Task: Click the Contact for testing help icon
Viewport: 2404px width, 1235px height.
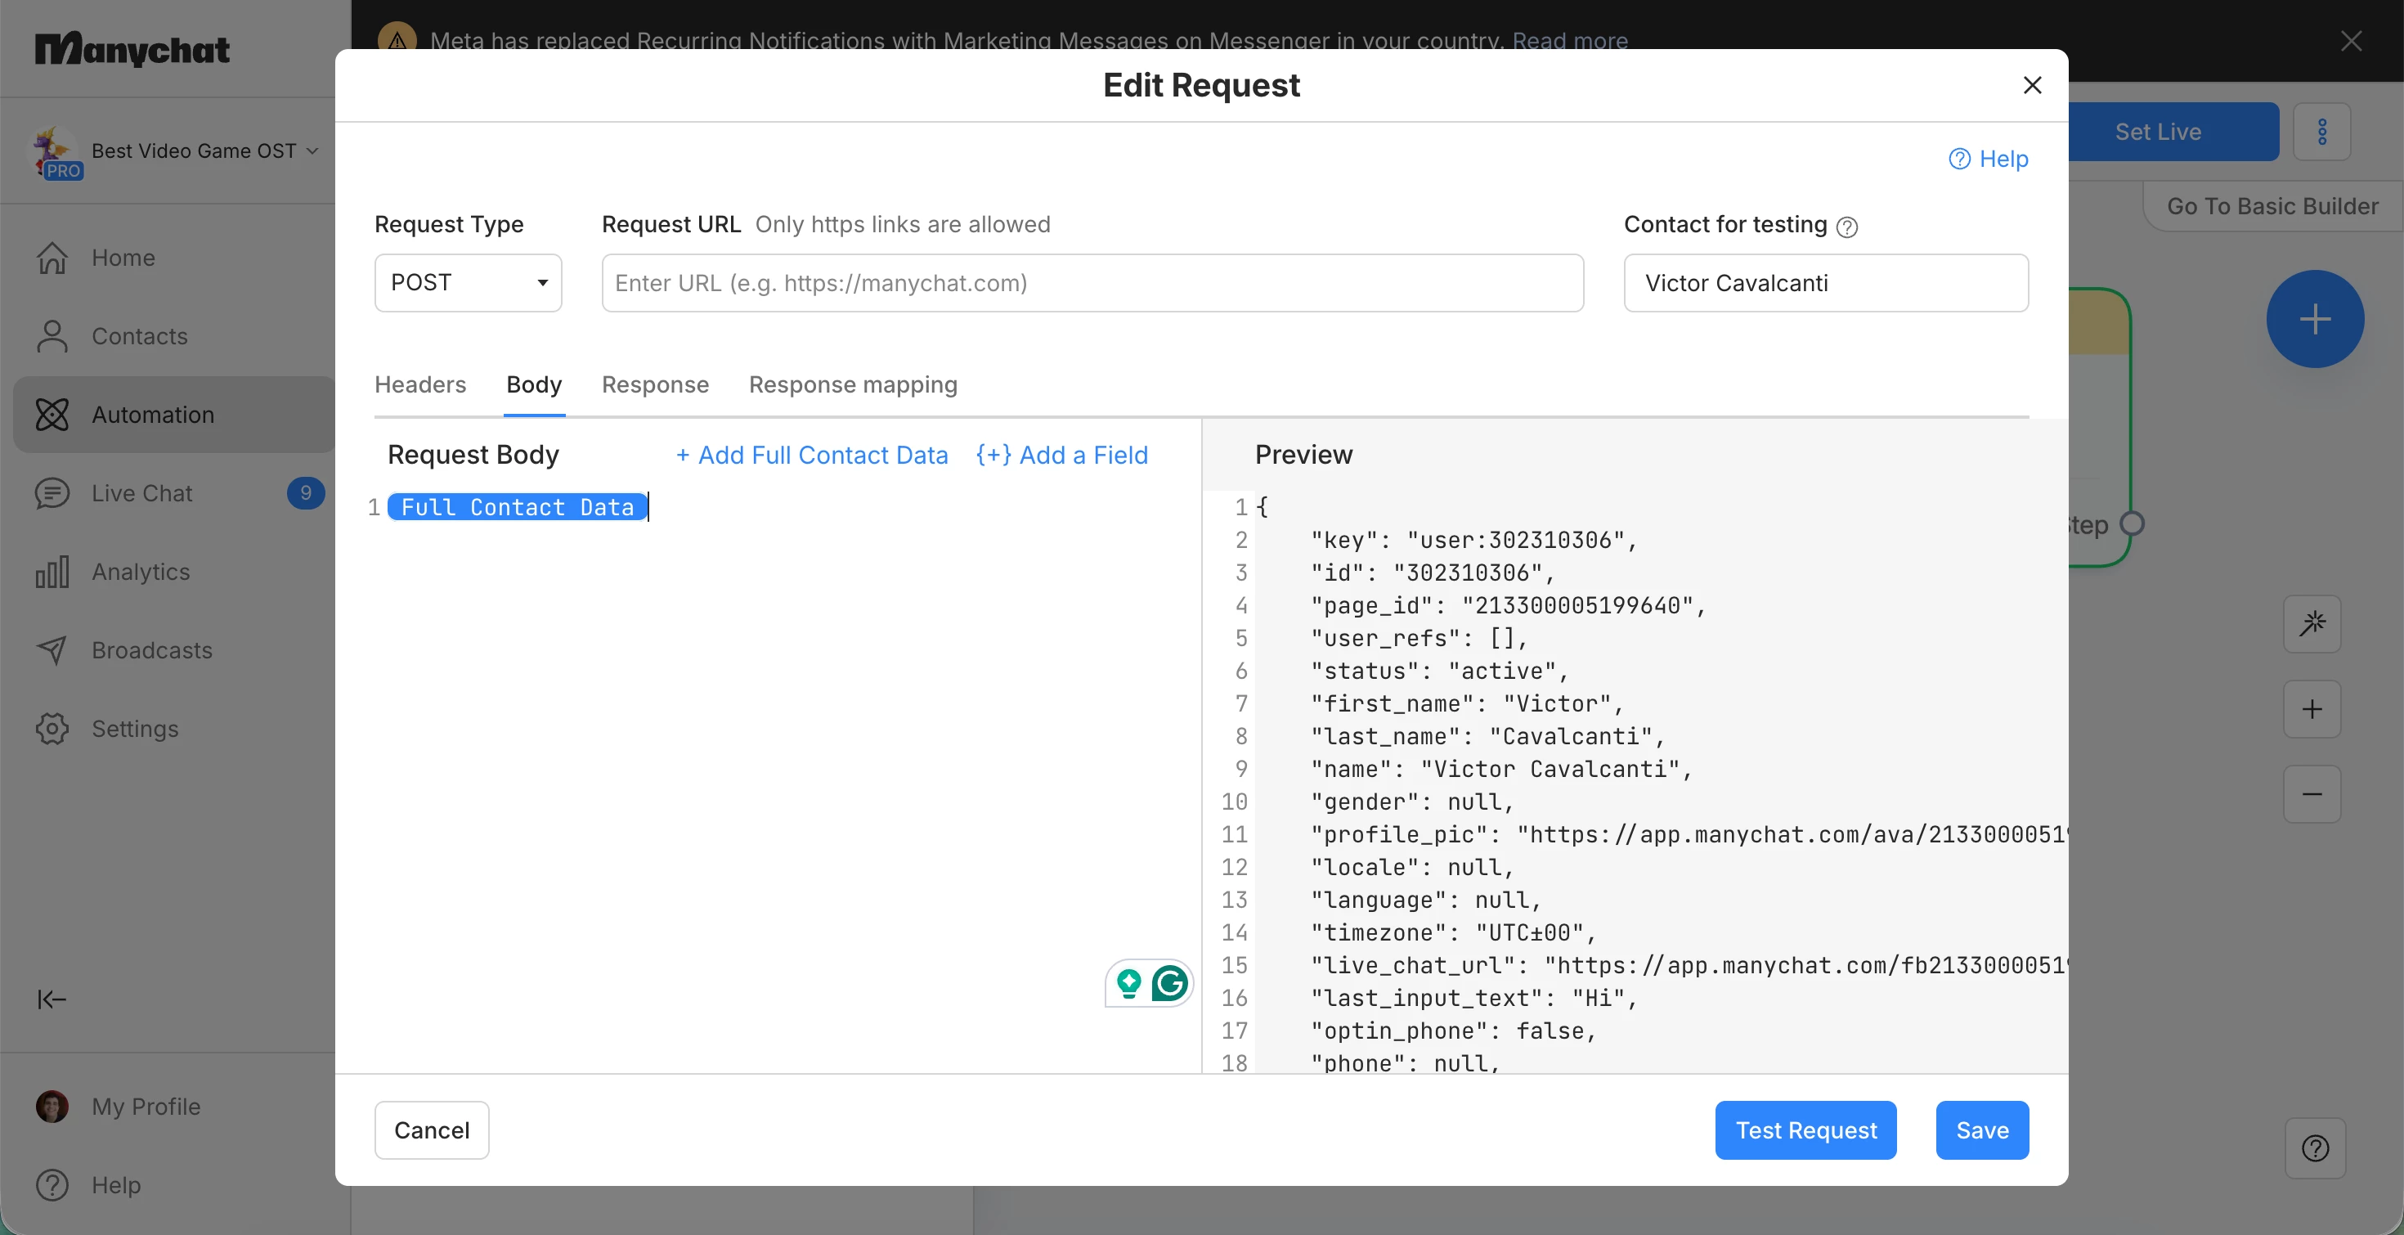Action: point(1847,227)
